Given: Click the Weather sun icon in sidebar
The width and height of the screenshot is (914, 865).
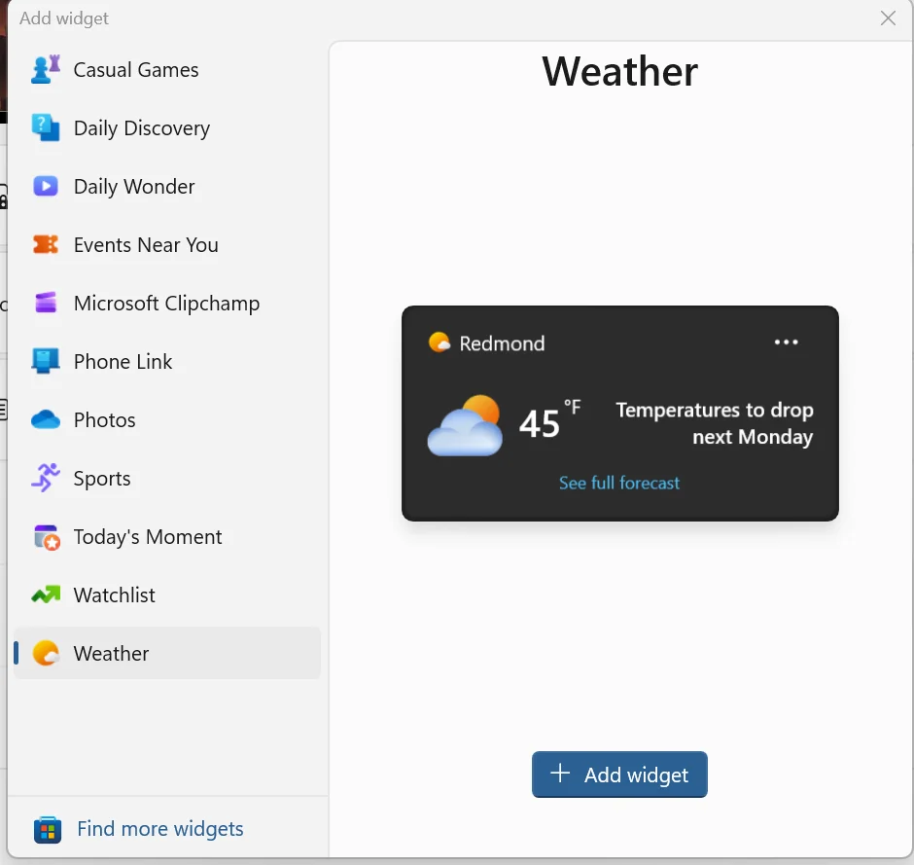Looking at the screenshot, I should (x=46, y=653).
